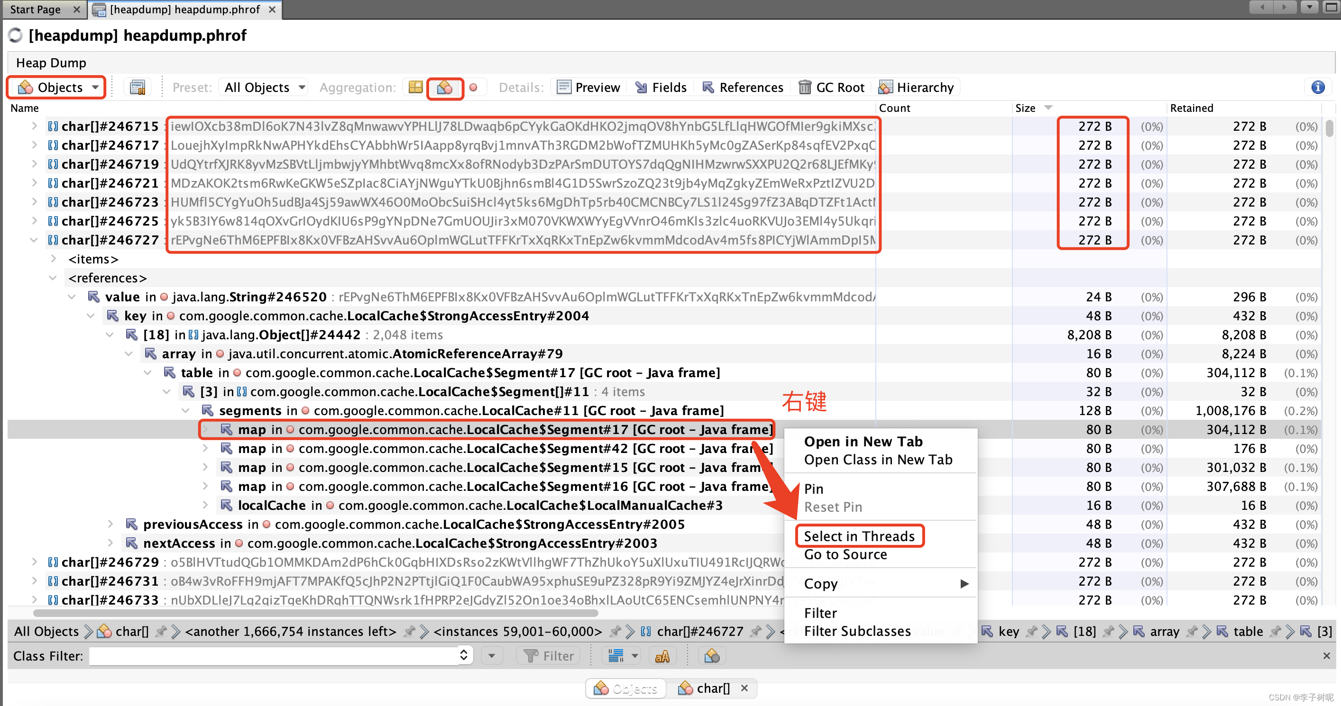
Task: Open the blue info icon
Action: tap(1318, 87)
